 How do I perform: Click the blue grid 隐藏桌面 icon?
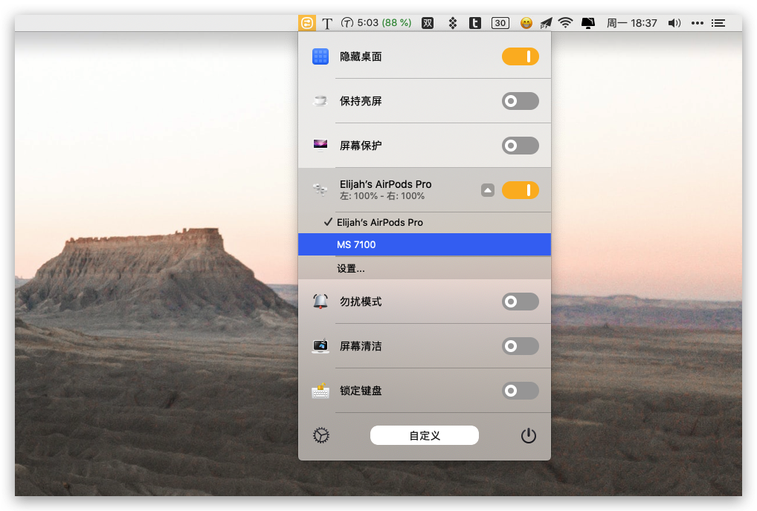[x=320, y=56]
